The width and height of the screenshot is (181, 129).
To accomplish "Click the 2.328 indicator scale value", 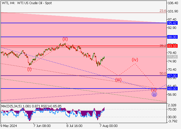I will 172,105.
